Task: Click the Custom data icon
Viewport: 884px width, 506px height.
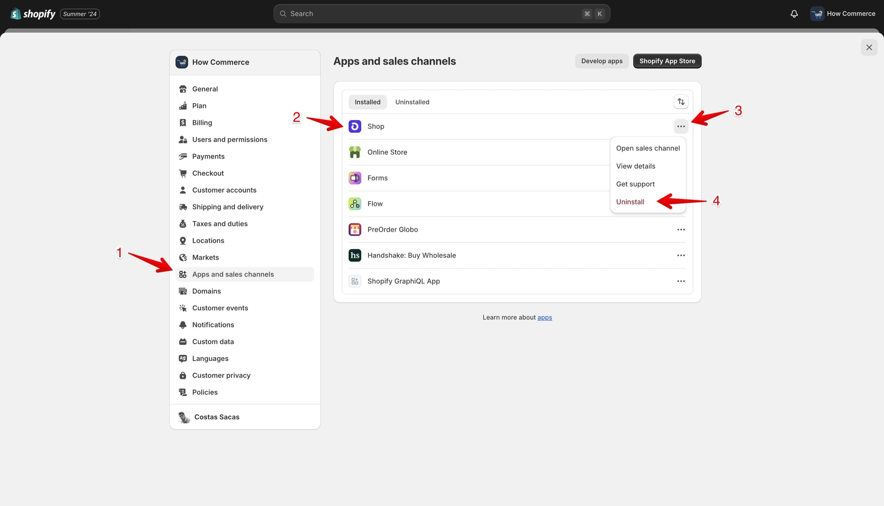Action: (183, 342)
